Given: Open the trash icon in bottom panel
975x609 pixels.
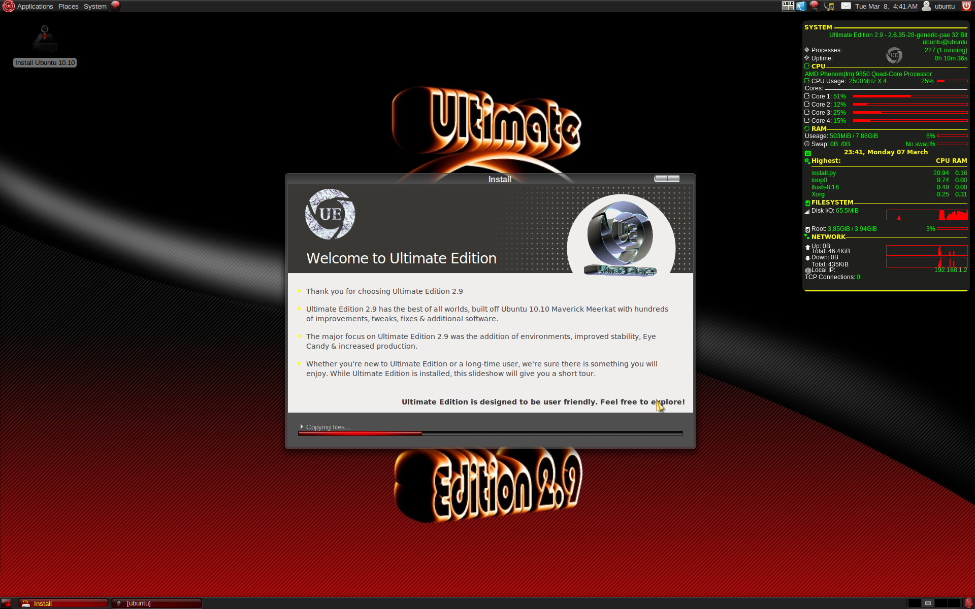Looking at the screenshot, I should (968, 603).
